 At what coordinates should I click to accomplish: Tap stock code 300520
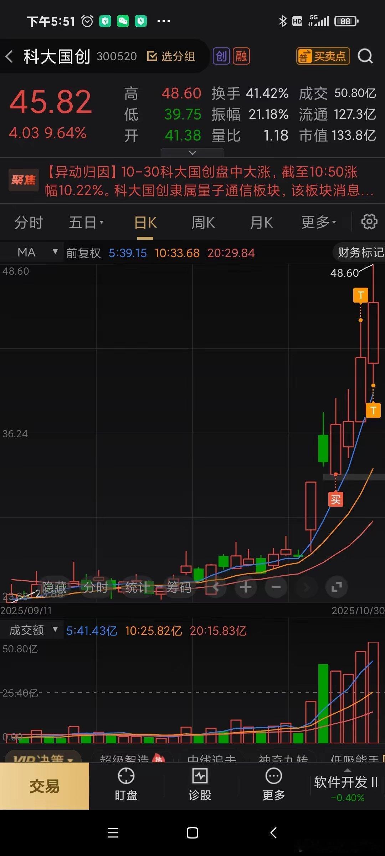[117, 56]
